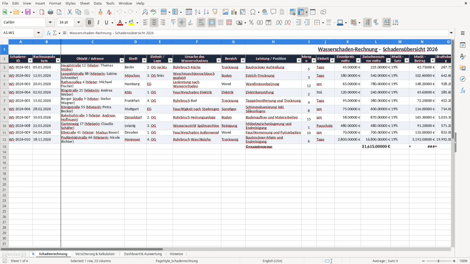Open the Function Wizard fx icon
The image size is (470, 264).
point(49,33)
